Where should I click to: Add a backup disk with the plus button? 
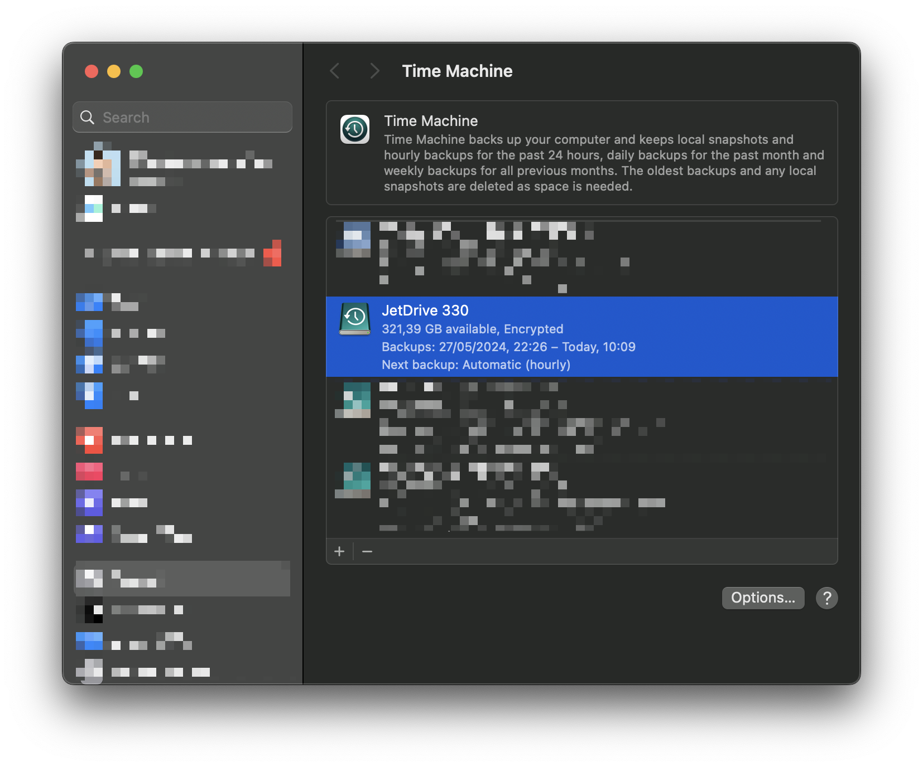click(x=339, y=551)
